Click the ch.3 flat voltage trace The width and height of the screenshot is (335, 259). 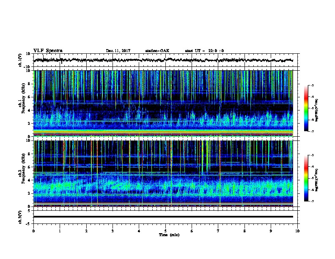click(x=163, y=217)
